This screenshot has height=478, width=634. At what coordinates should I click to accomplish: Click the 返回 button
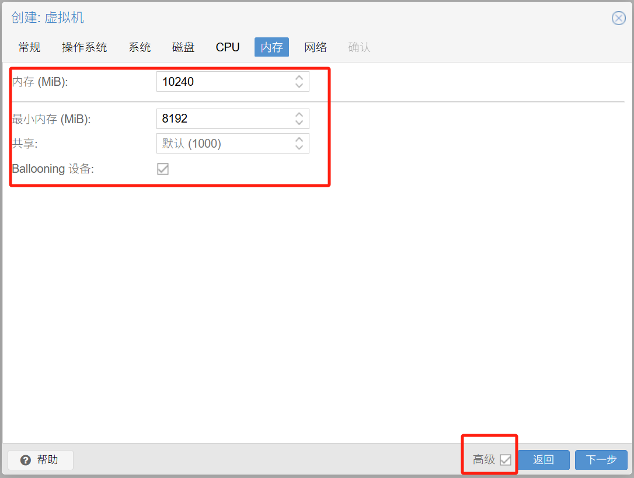click(x=544, y=460)
